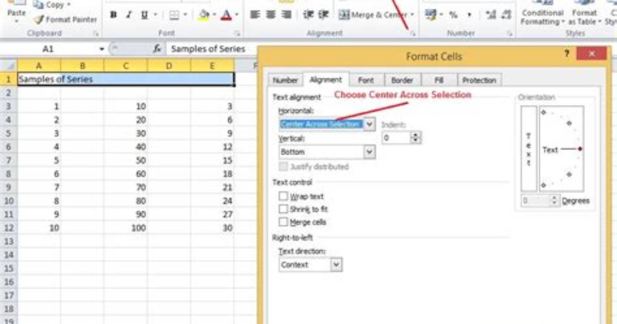Switch to Number tab
The height and width of the screenshot is (324, 617).
(x=285, y=80)
